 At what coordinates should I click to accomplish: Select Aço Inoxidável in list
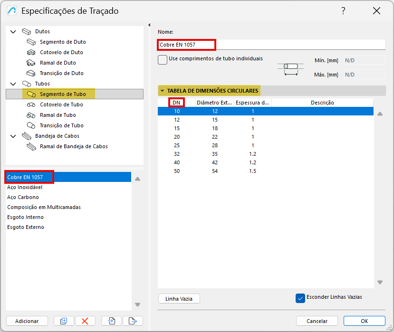tap(68, 187)
